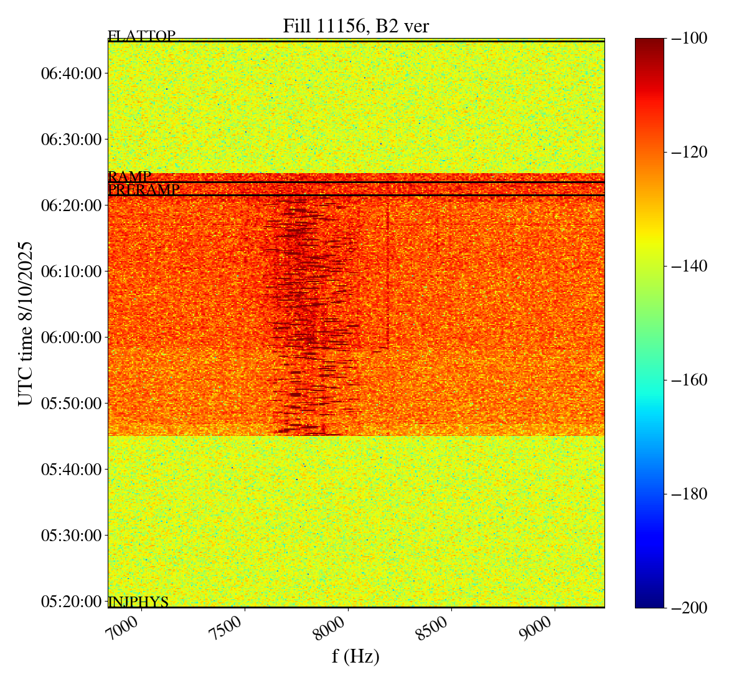Click the RAMP marker label
747x685 pixels.
[129, 177]
